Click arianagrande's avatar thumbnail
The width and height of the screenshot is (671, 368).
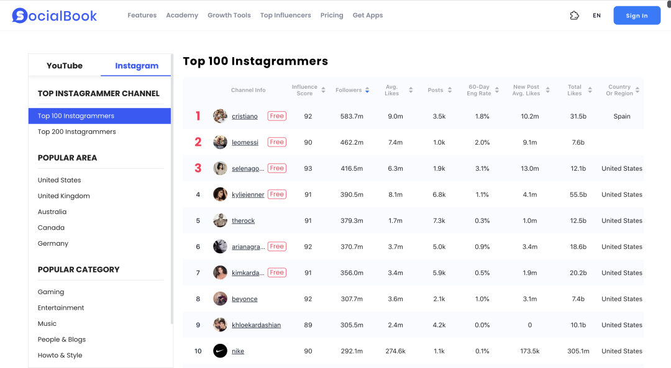(220, 246)
